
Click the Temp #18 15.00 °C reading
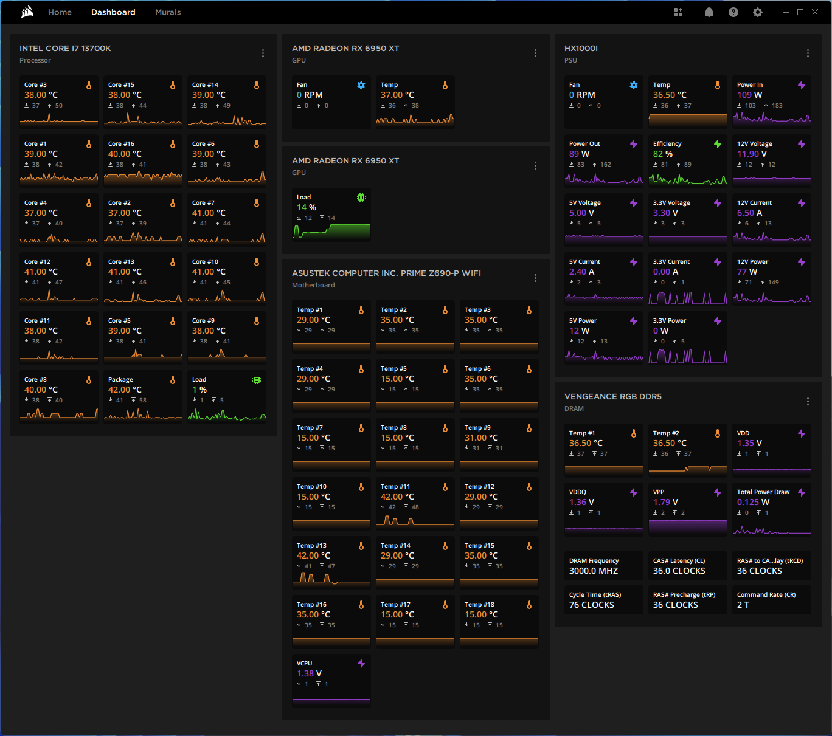tap(482, 614)
